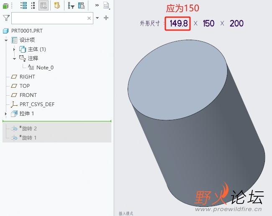Click the cylinder top face
The height and width of the screenshot is (216, 272).
tap(177, 80)
